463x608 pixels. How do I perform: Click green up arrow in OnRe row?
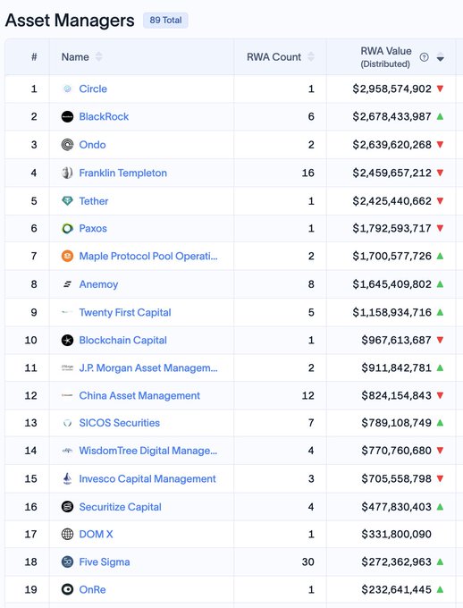(x=440, y=589)
